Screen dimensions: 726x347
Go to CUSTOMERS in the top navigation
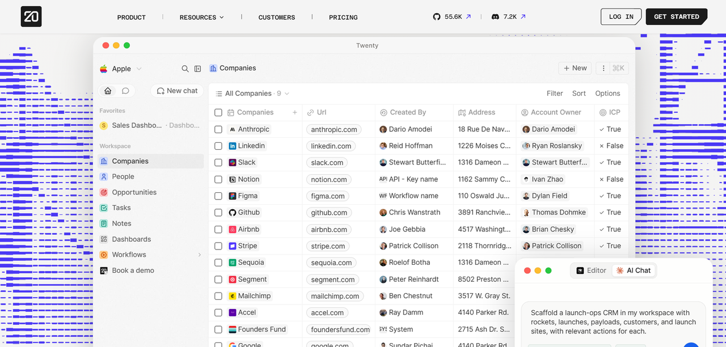coord(277,18)
